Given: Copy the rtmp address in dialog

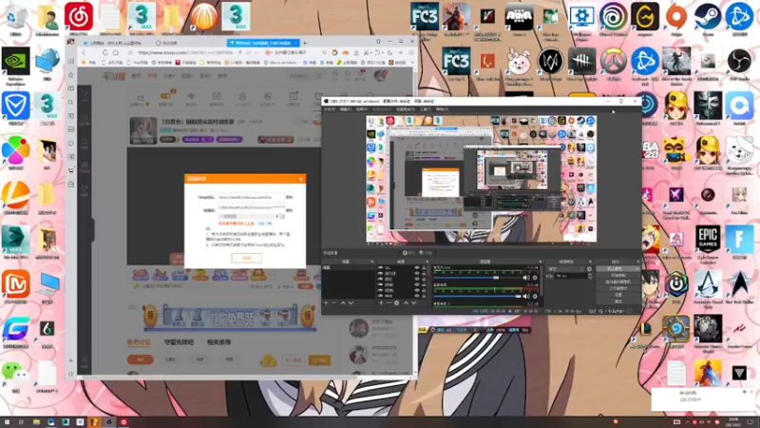Looking at the screenshot, I should (290, 197).
